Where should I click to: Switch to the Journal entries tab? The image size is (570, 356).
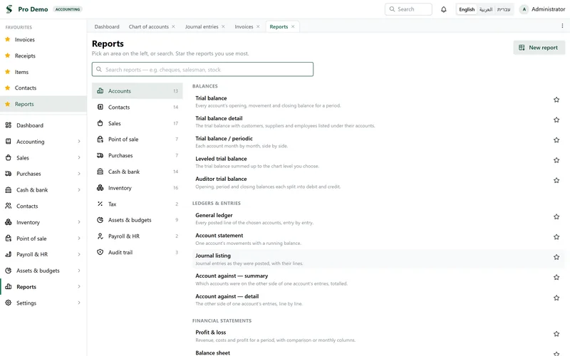pyautogui.click(x=202, y=26)
